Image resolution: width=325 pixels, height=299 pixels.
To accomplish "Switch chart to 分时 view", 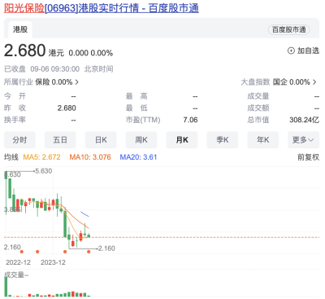I will (19, 140).
